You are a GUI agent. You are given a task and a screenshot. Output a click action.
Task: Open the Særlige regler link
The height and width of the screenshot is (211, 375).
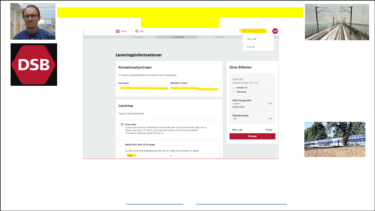(238, 107)
